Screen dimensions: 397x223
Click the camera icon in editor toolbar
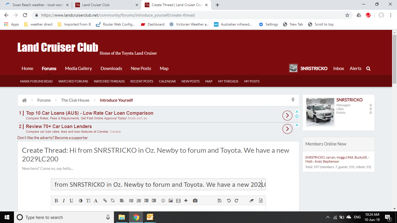pos(195,201)
